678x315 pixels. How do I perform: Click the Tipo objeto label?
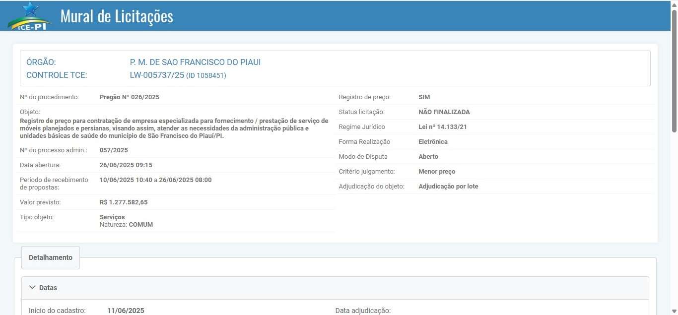37,217
